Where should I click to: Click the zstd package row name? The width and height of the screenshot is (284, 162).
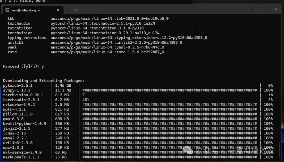12,52
